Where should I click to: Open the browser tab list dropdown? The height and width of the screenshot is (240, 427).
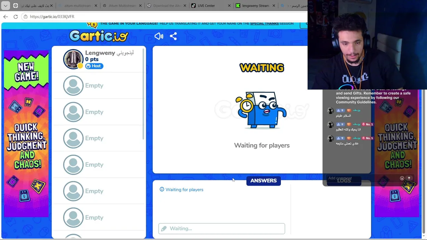pyautogui.click(x=5, y=6)
